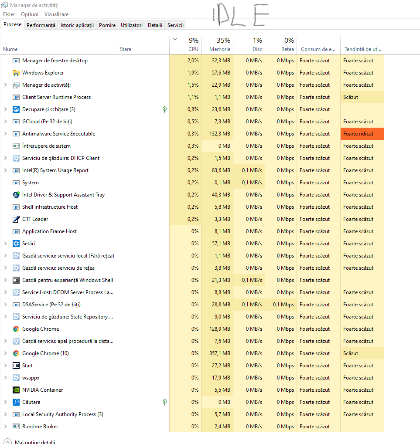Screen dimensions: 420x444
Task: Select the Întrerupere de sistem row
Action: (x=192, y=146)
